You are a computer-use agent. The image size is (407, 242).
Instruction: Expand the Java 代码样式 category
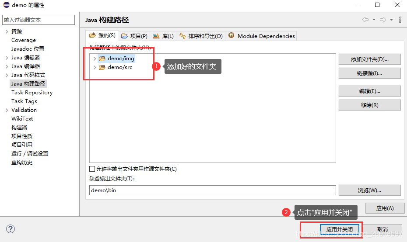coord(7,76)
